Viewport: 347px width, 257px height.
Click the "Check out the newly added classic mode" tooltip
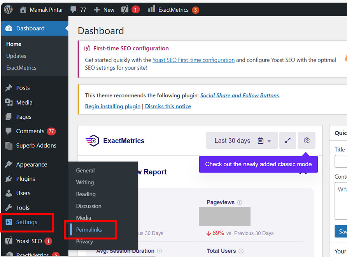click(x=258, y=164)
